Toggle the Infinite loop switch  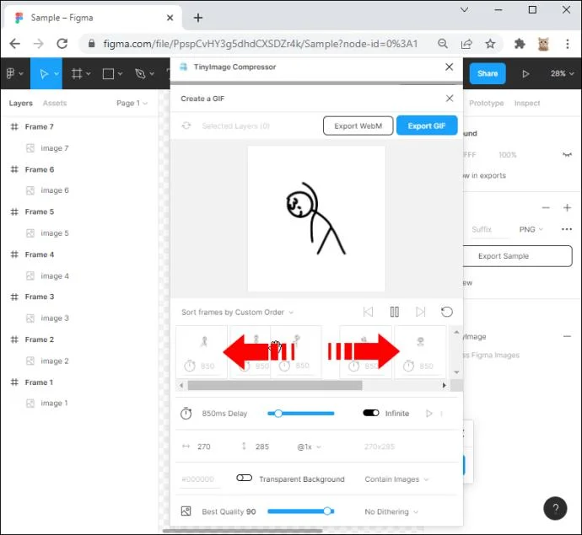pyautogui.click(x=371, y=413)
